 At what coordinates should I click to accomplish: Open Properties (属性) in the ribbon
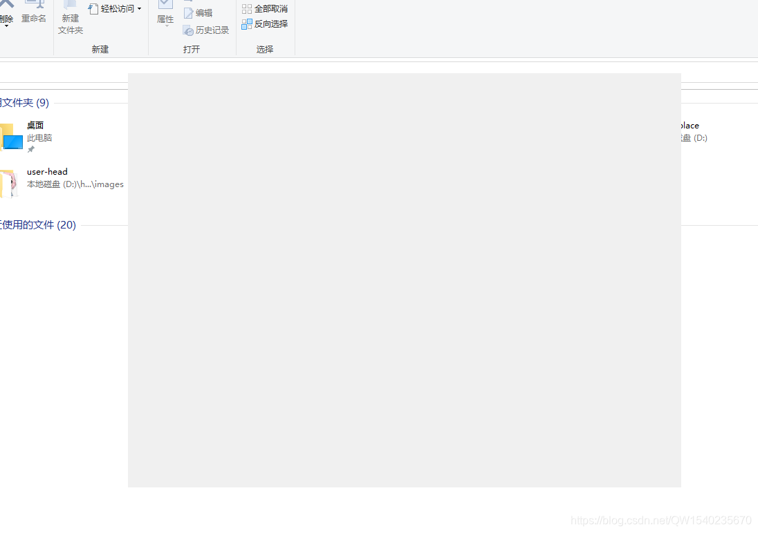[165, 14]
